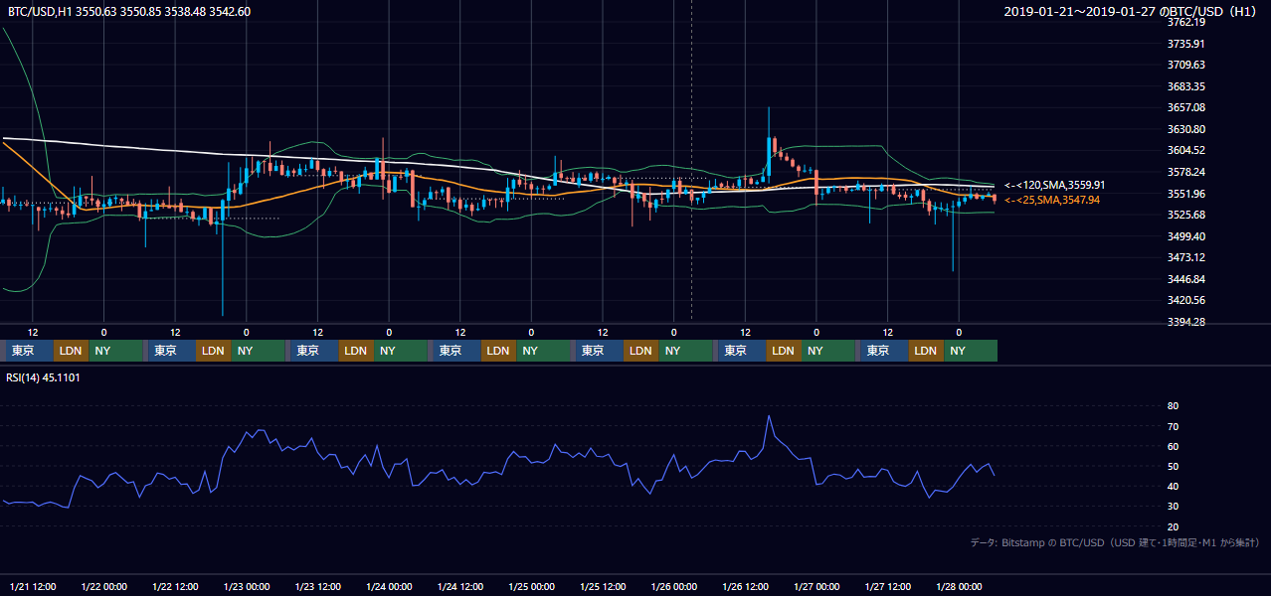Click the rightmost LDN session block
Image resolution: width=1271 pixels, height=596 pixels.
coord(926,351)
